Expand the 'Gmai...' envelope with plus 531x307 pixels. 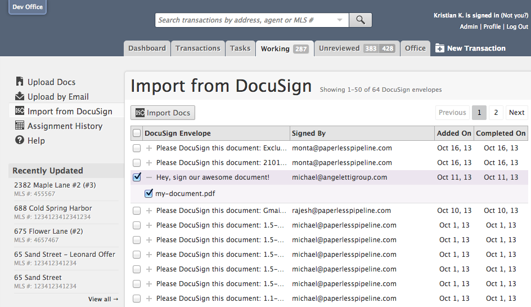(148, 211)
